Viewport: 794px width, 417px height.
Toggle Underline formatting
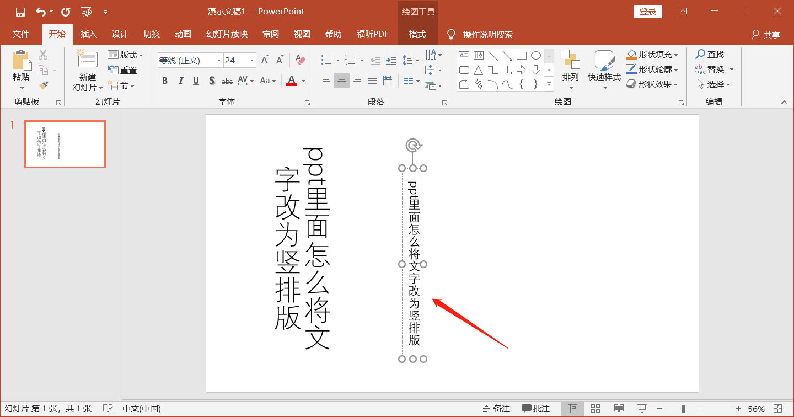(196, 81)
